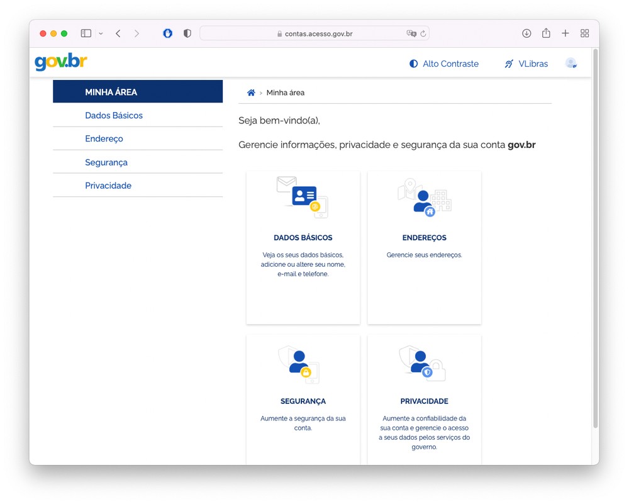Toggle Alto Contraste mode
This screenshot has width=629, height=504.
pos(444,64)
